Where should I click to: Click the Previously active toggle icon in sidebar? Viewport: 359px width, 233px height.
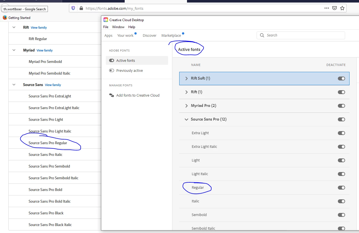pyautogui.click(x=112, y=70)
